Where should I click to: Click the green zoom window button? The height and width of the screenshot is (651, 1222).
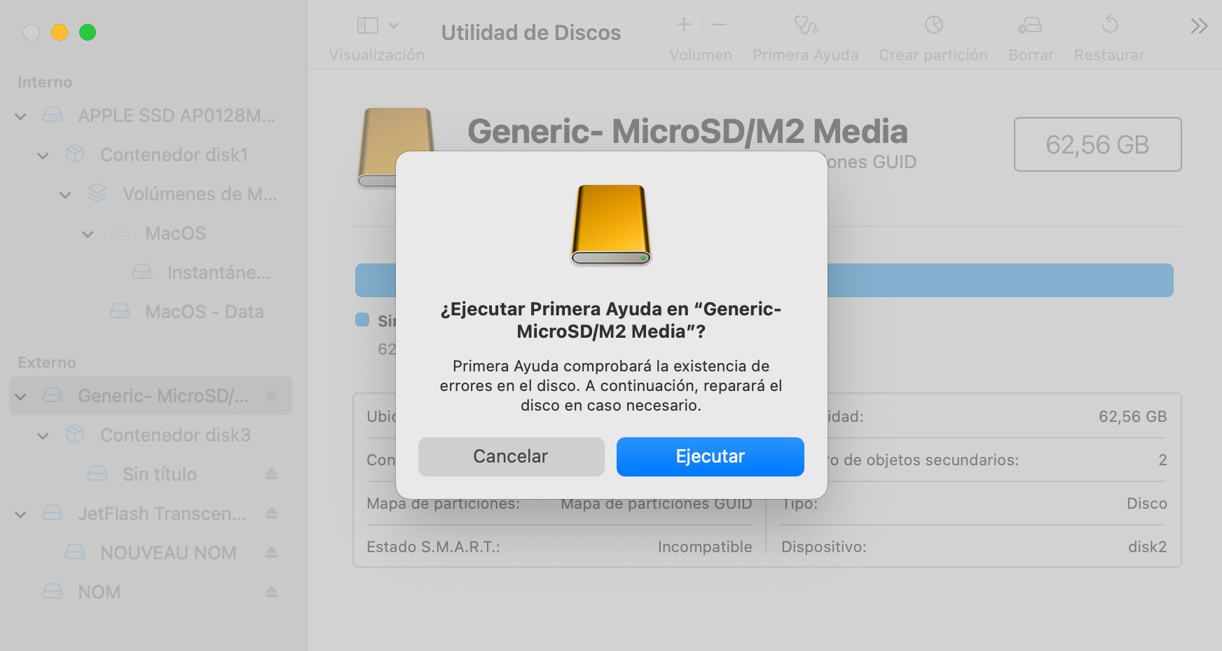88,32
